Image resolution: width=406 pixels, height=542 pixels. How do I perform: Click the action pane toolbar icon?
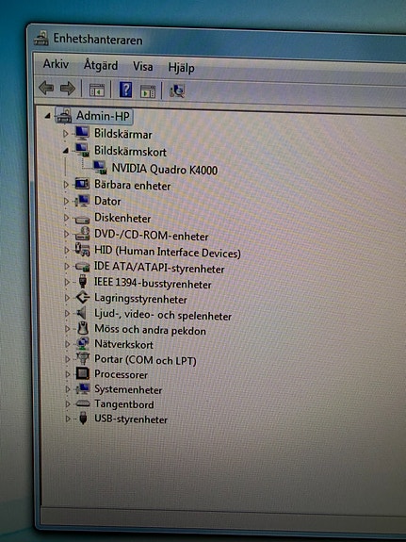(x=148, y=91)
